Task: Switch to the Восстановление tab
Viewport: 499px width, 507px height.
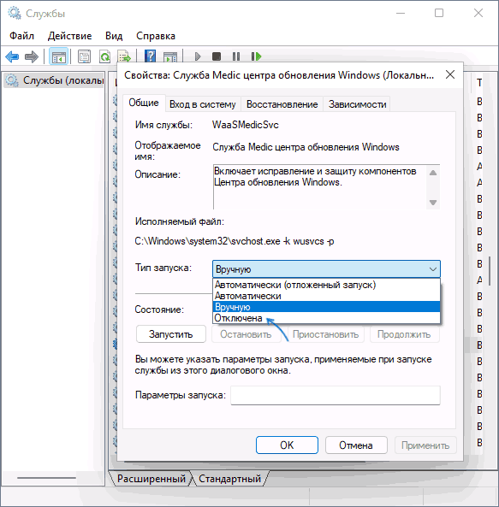Action: point(282,104)
